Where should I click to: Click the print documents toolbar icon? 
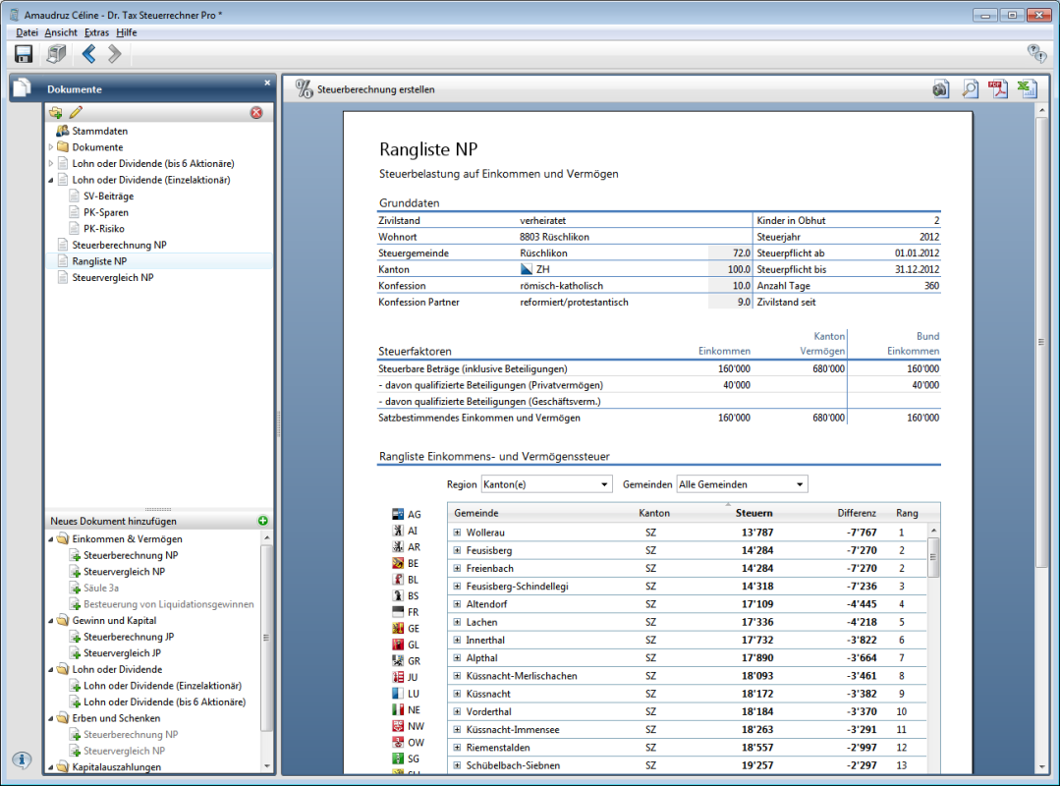[x=56, y=54]
